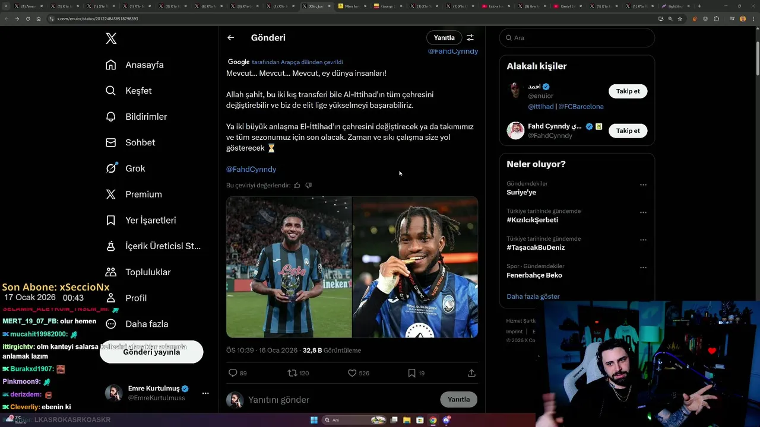This screenshot has height=427, width=760.
Task: Open Keşfet explore section
Action: 128,91
